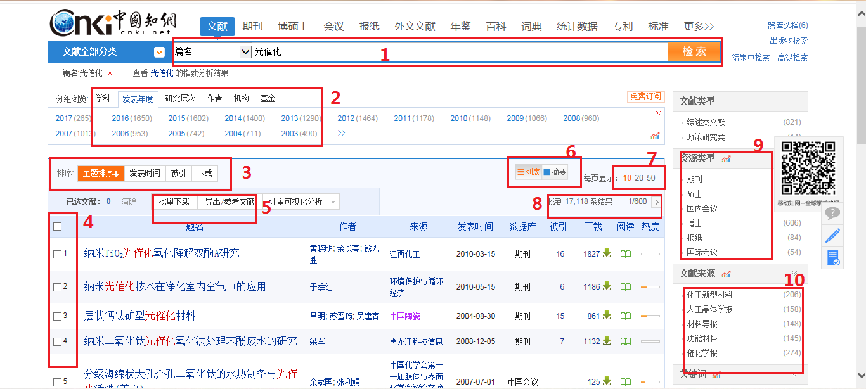Image resolution: width=866 pixels, height=389 pixels.
Task: Check the box for result number 1
Action: pos(58,254)
